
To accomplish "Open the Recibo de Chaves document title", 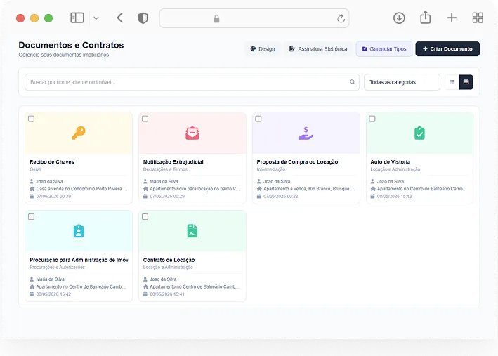I will pyautogui.click(x=52, y=162).
